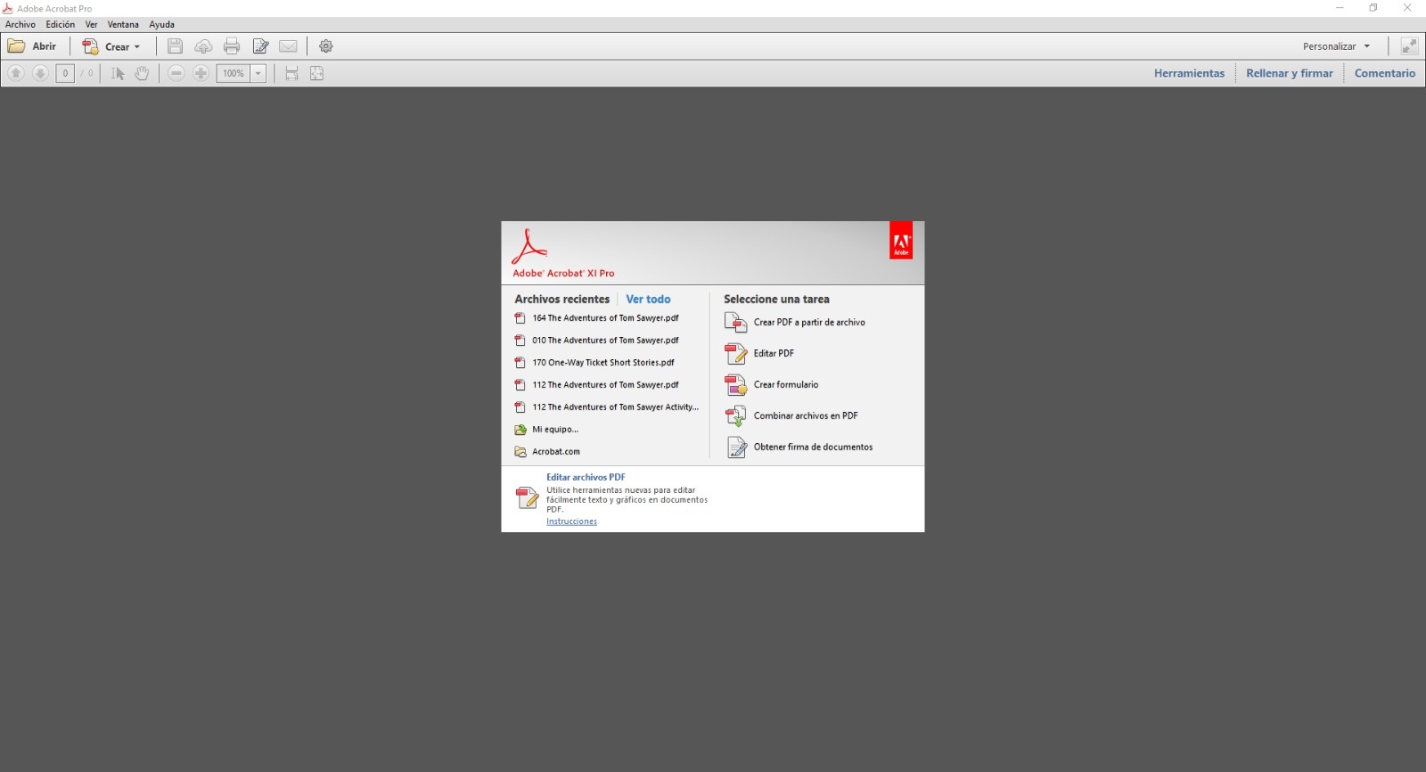The image size is (1426, 772).
Task: Open the Herramientas pane
Action: pos(1189,73)
